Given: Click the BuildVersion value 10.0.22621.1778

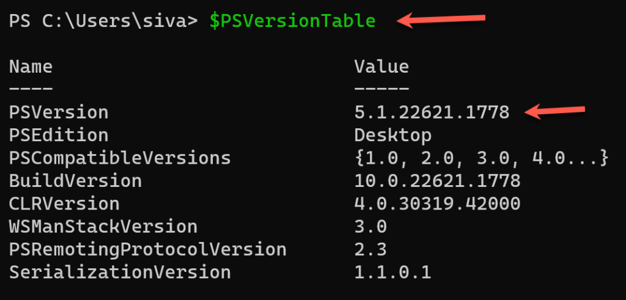Looking at the screenshot, I should [437, 181].
